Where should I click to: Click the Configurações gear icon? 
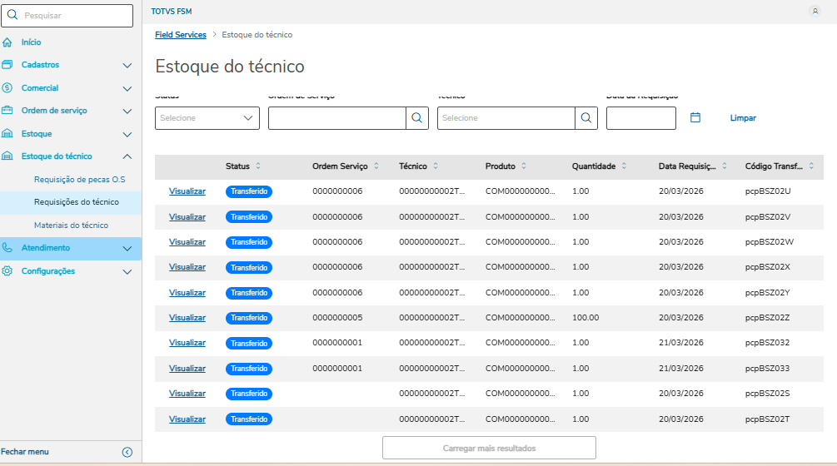[7, 271]
